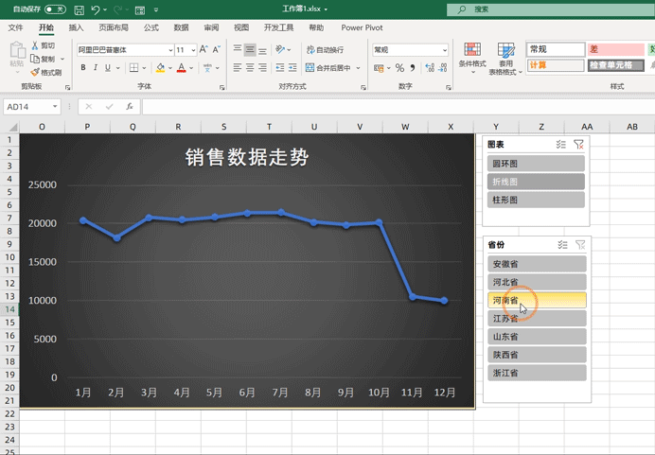Open the Undo history dropdown arrow
Image resolution: width=655 pixels, height=455 pixels.
[105, 9]
